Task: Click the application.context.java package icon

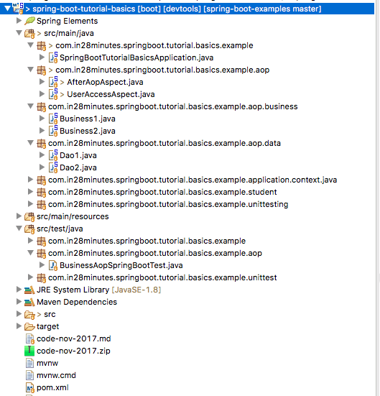Action: (x=41, y=180)
